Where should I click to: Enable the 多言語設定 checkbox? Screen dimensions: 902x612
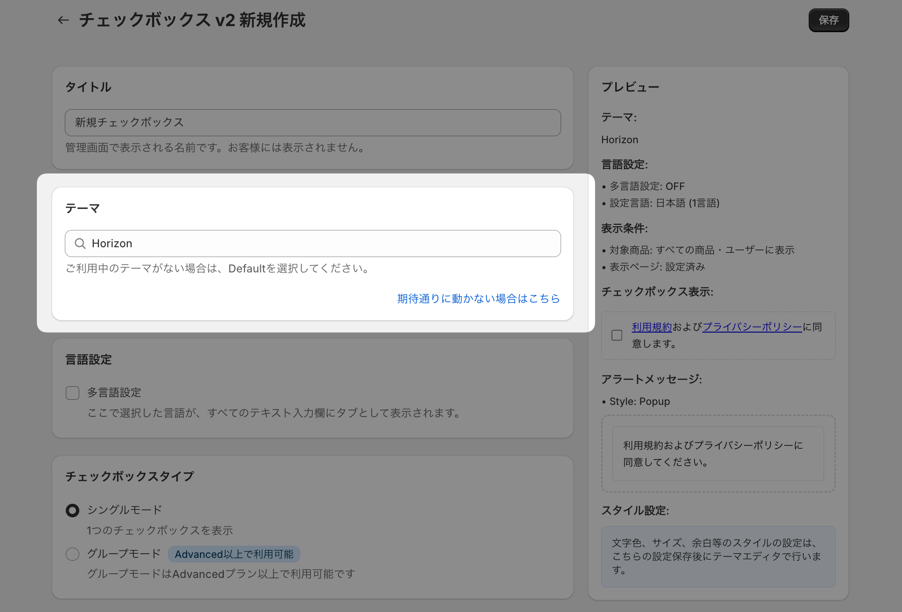(x=73, y=393)
